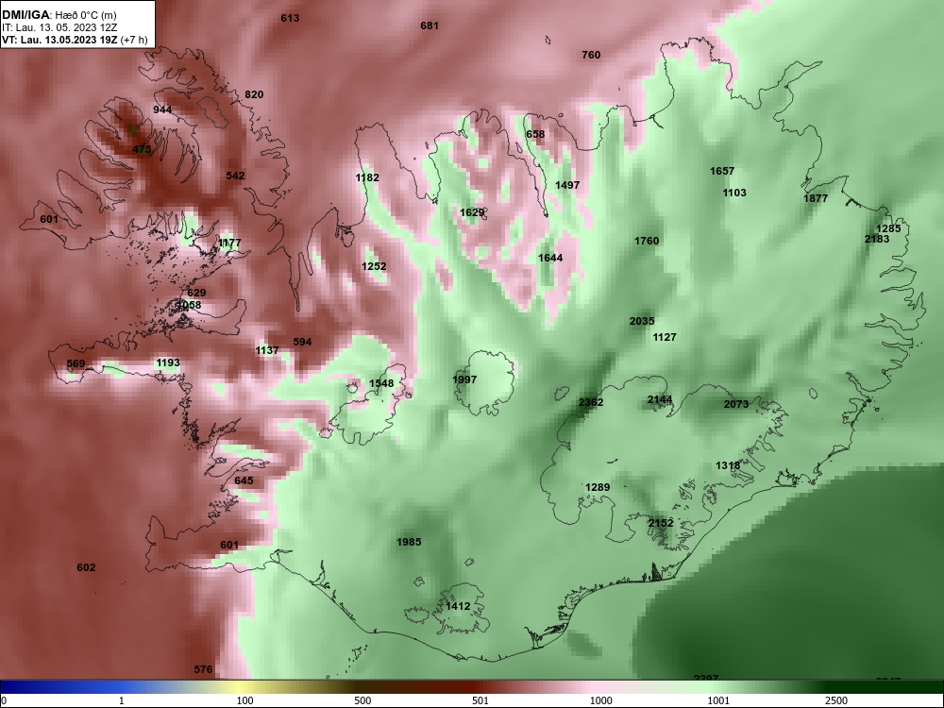Click the 1058 height value
The height and width of the screenshot is (708, 944).
[x=189, y=305]
